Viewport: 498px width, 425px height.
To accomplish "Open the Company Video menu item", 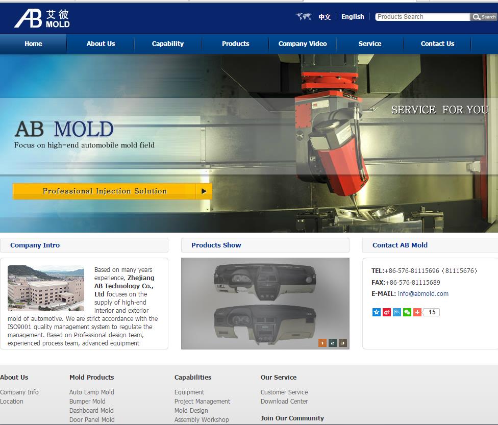I will [x=303, y=44].
